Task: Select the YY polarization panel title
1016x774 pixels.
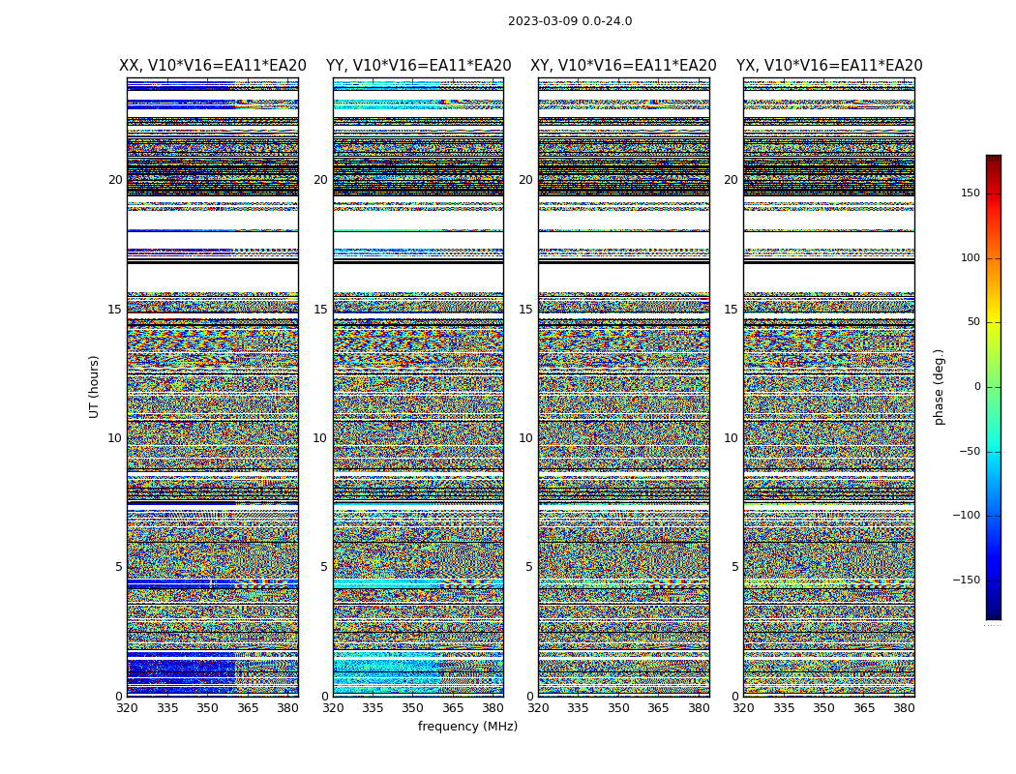Action: click(419, 66)
